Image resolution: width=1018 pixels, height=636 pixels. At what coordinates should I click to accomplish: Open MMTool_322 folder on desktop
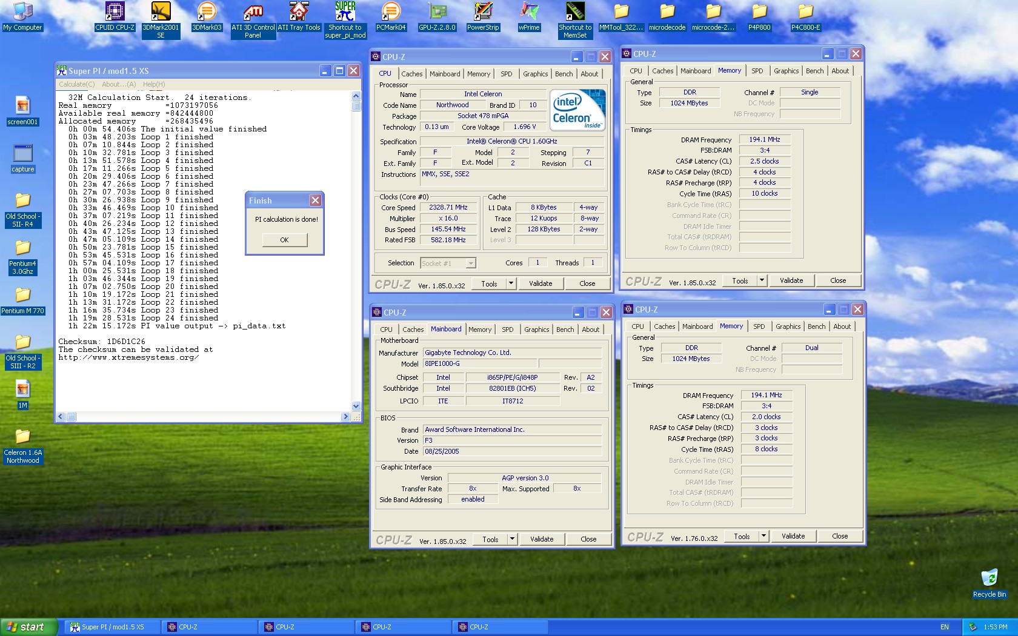coord(621,16)
